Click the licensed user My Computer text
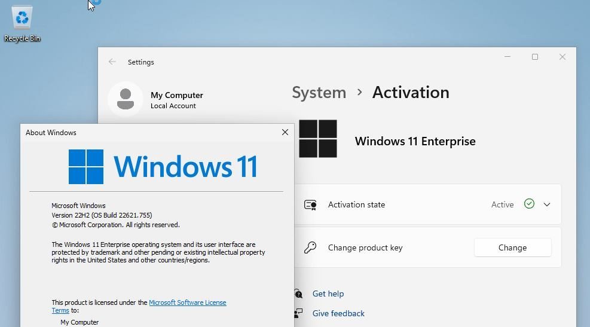This screenshot has width=590, height=327. pos(80,322)
